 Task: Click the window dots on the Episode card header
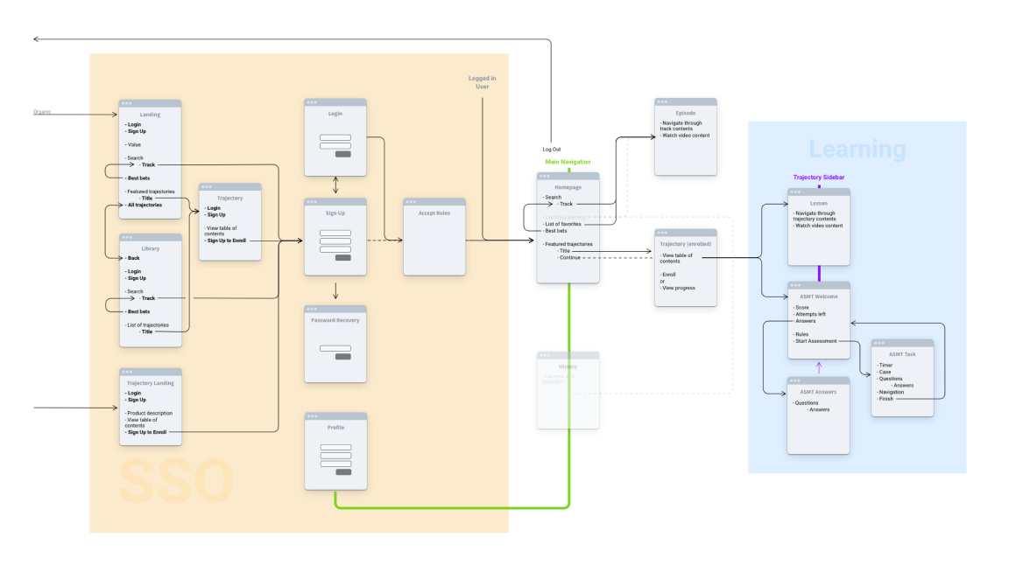(661, 102)
